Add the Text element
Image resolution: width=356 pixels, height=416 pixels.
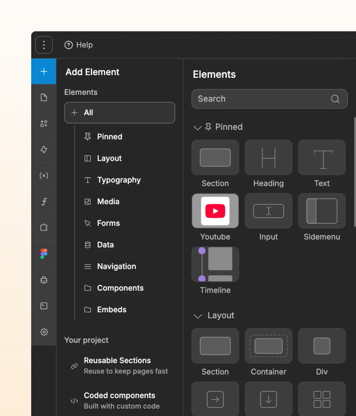[x=322, y=157]
